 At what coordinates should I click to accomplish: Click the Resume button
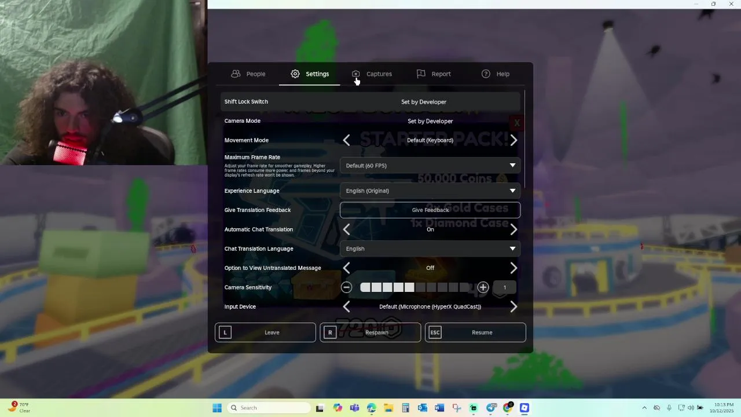click(475, 332)
